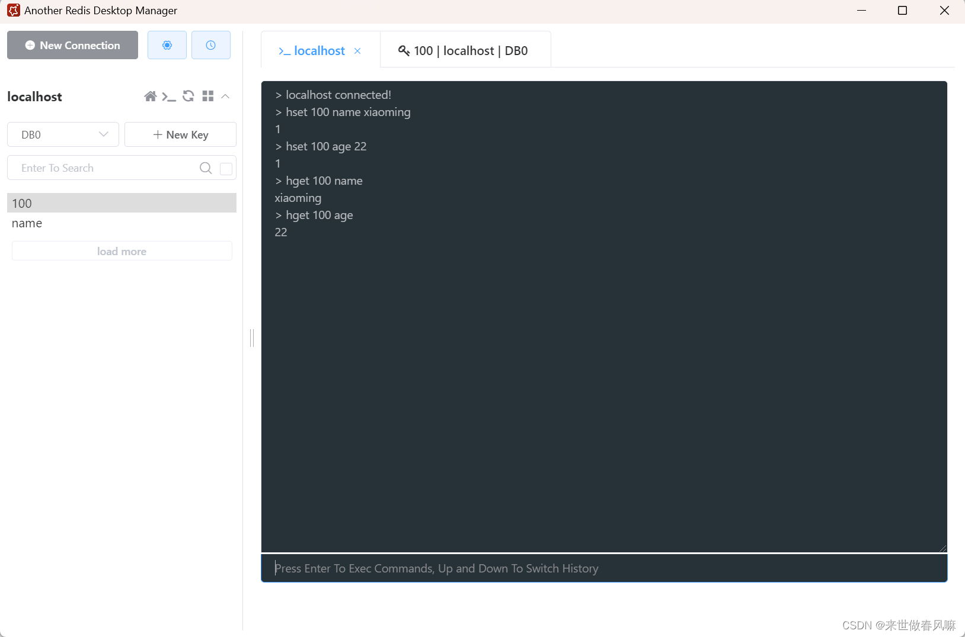
Task: Open the command log clock button
Action: (210, 45)
